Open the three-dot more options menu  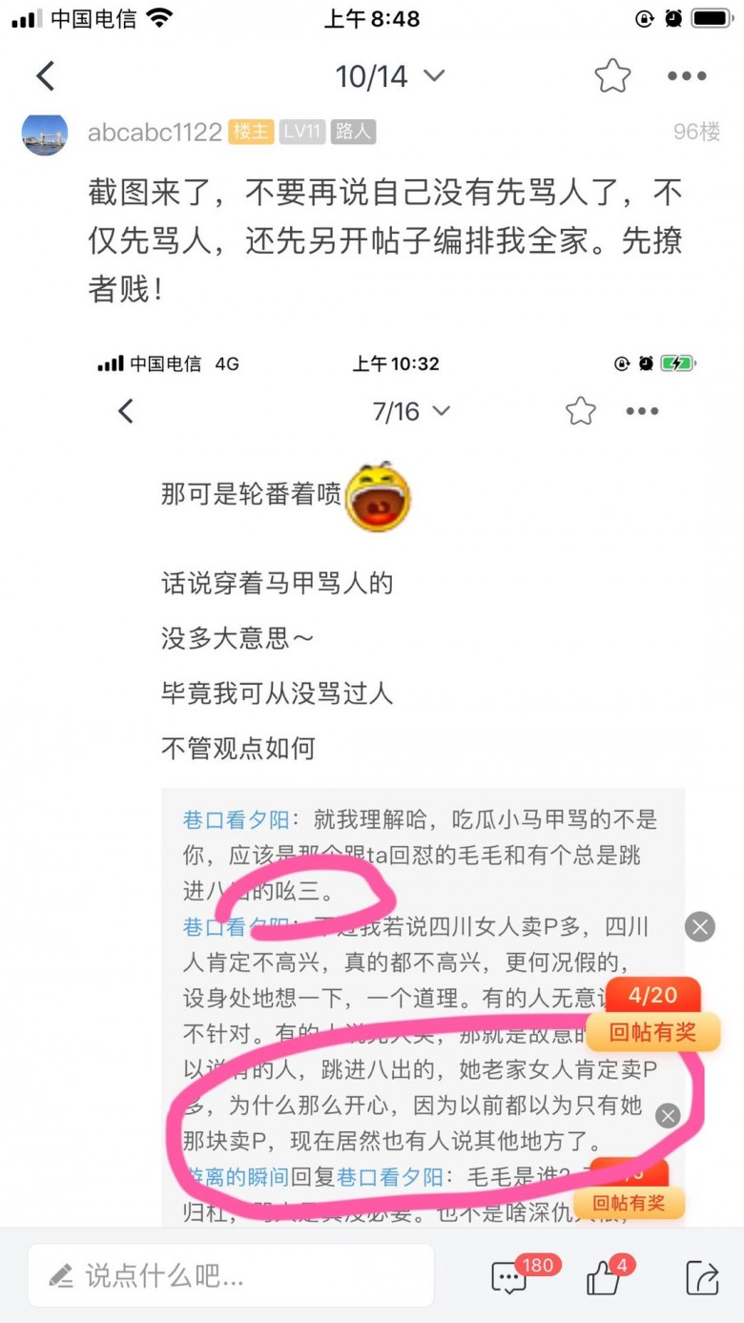point(687,76)
